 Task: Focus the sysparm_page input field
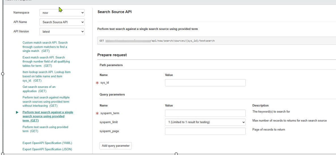[205, 131]
